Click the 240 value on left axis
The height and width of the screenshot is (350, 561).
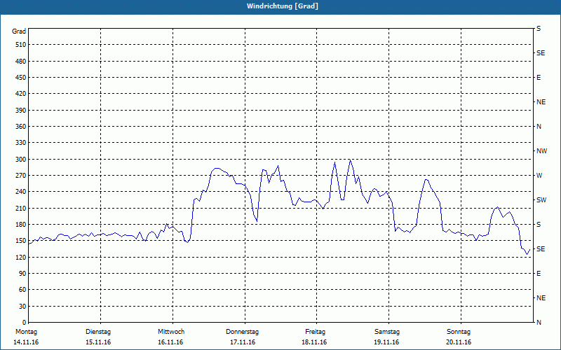coord(21,191)
